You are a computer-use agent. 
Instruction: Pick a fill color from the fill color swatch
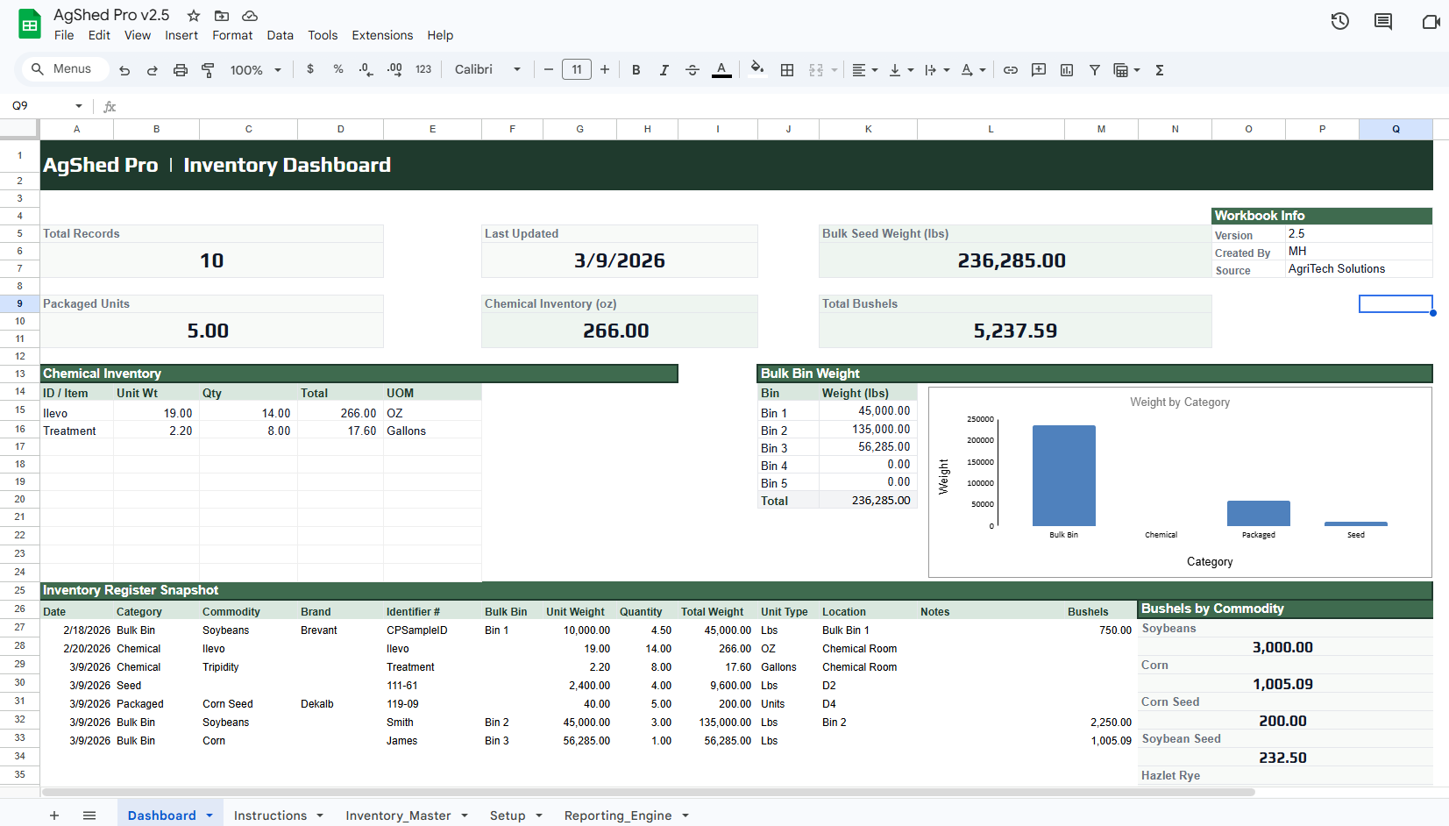click(756, 69)
